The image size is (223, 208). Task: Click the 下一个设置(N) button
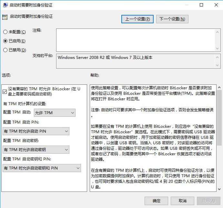[x=172, y=19]
